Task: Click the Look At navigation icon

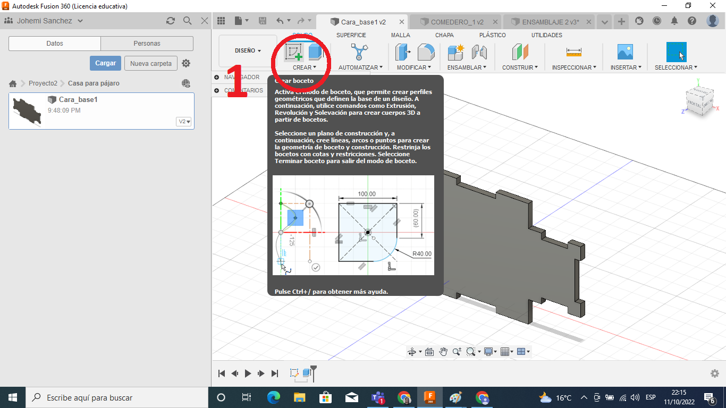Action: click(429, 352)
